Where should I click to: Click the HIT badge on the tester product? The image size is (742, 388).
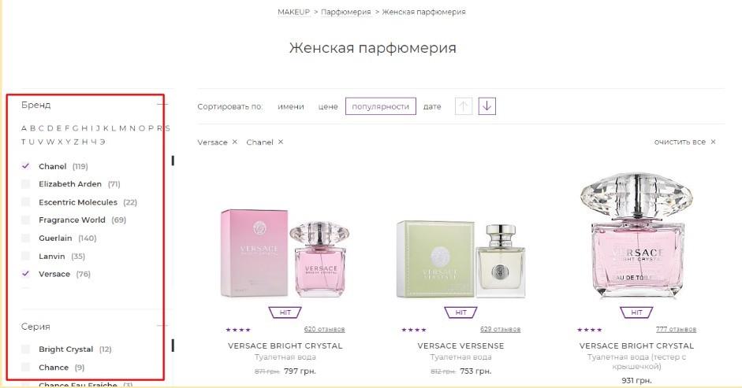pos(636,312)
